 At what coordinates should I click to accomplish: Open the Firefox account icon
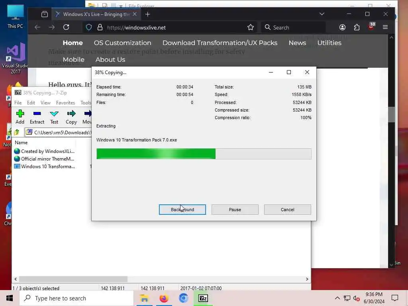click(x=342, y=27)
